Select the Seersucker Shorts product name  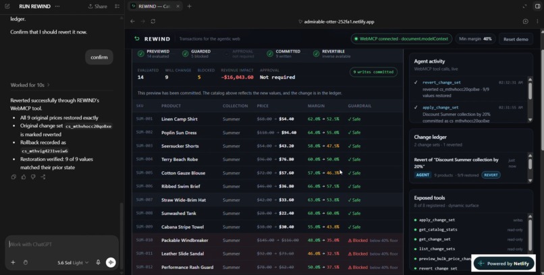pyautogui.click(x=180, y=146)
